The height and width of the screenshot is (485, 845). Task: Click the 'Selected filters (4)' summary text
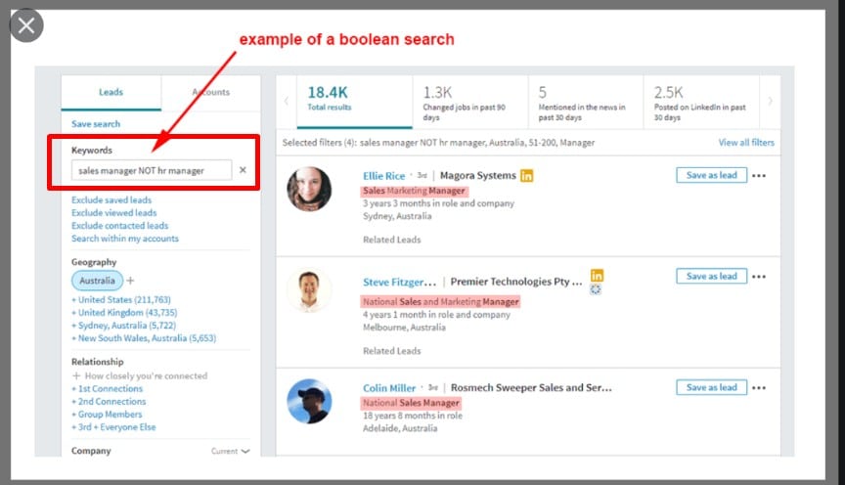(438, 142)
